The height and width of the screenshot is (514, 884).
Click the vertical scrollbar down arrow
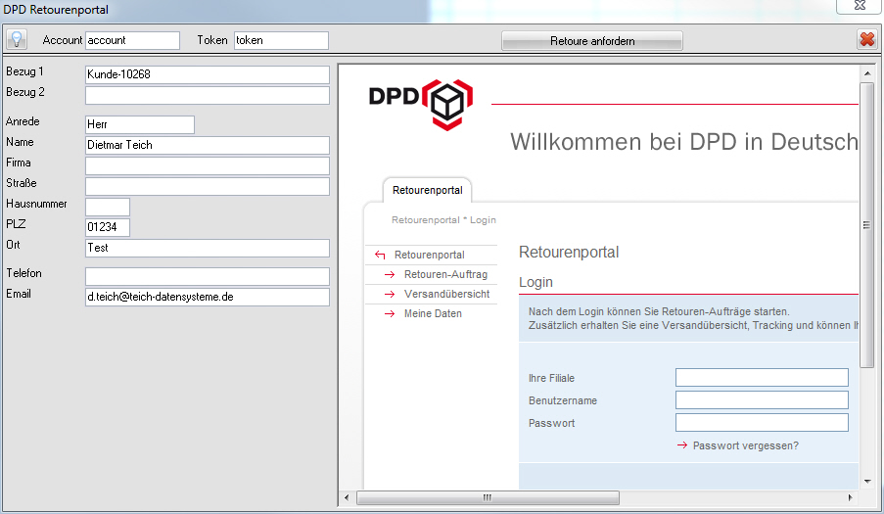tap(867, 482)
